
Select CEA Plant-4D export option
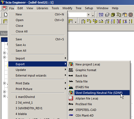pyautogui.click(x=99, y=115)
